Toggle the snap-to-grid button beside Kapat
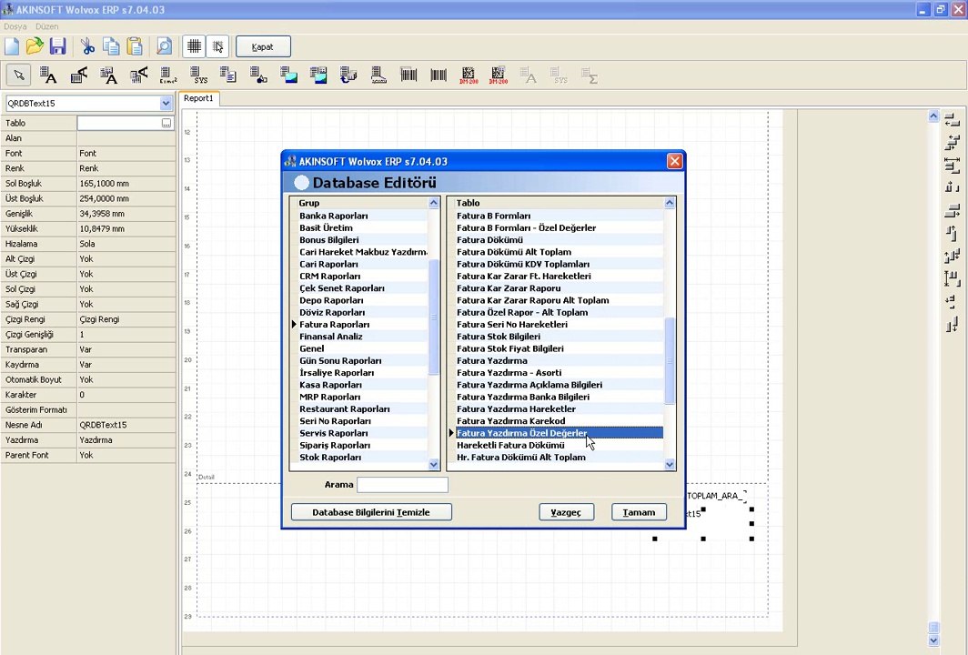The height and width of the screenshot is (655, 968). pos(217,46)
